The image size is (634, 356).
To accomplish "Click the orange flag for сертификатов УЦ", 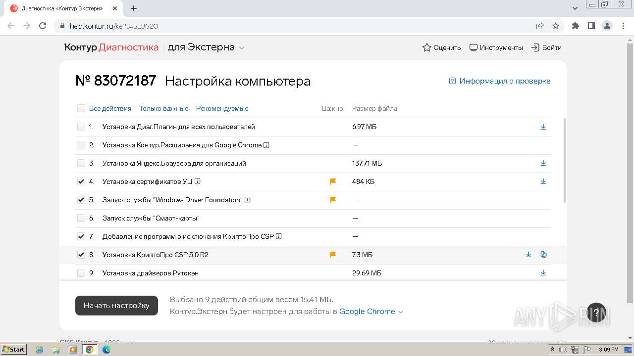I will tap(333, 182).
